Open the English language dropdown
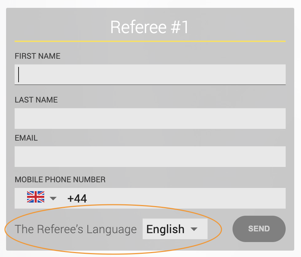Viewport: 301px width, 257px height. 175,229
